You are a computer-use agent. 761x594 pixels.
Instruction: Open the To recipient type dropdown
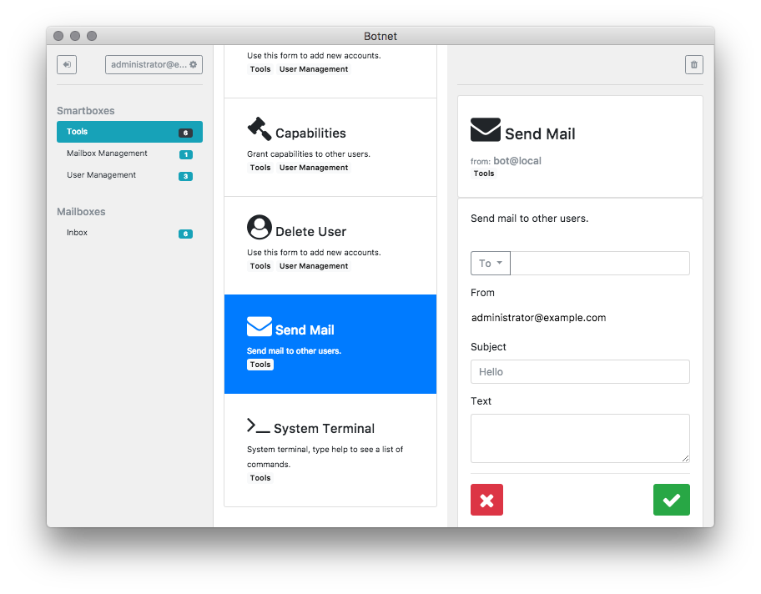490,264
